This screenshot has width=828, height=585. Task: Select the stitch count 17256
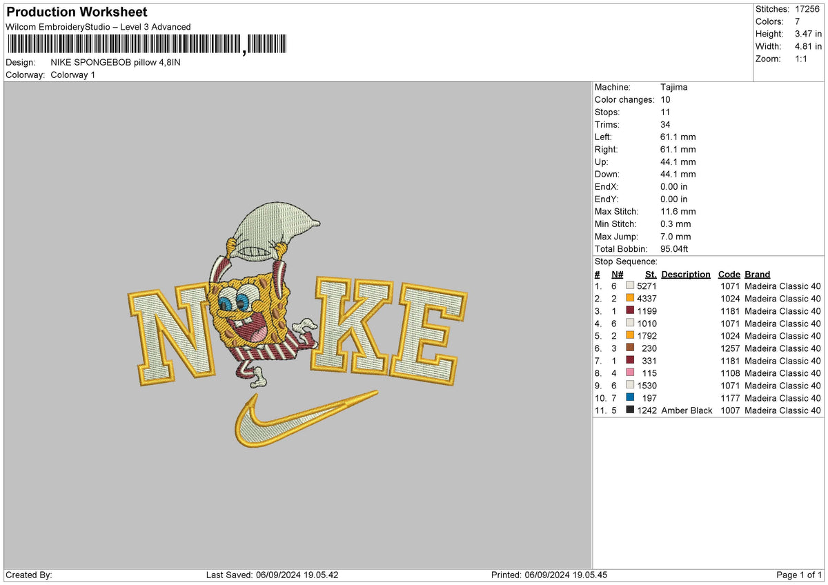(809, 9)
